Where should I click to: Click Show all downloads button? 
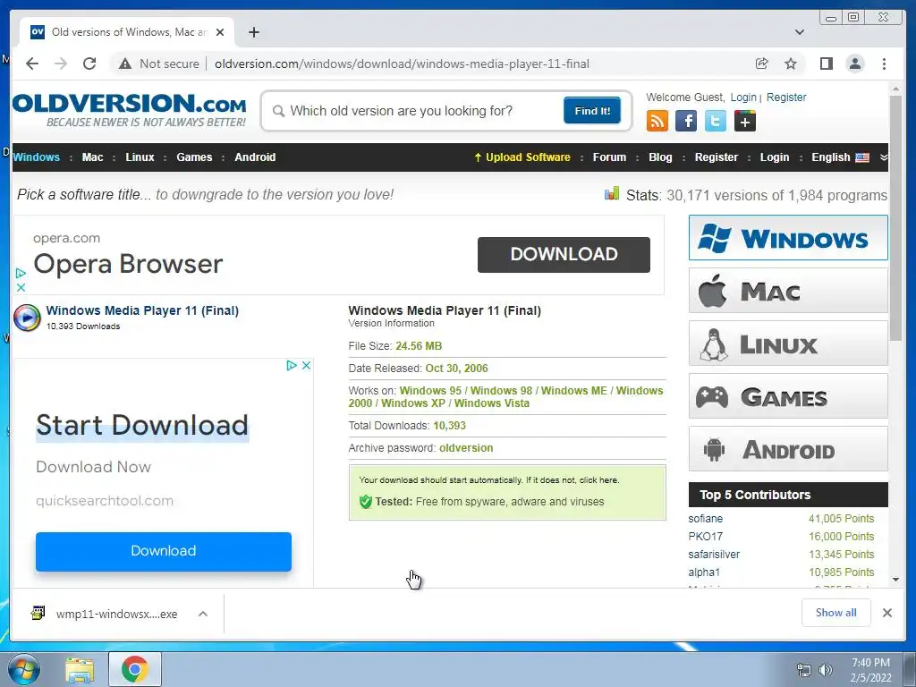[x=836, y=612]
